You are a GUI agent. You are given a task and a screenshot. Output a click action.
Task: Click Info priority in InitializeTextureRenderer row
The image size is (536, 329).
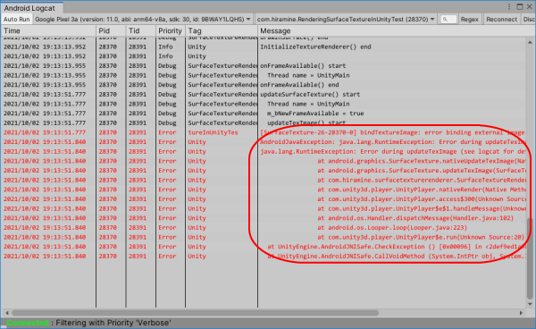click(x=165, y=46)
